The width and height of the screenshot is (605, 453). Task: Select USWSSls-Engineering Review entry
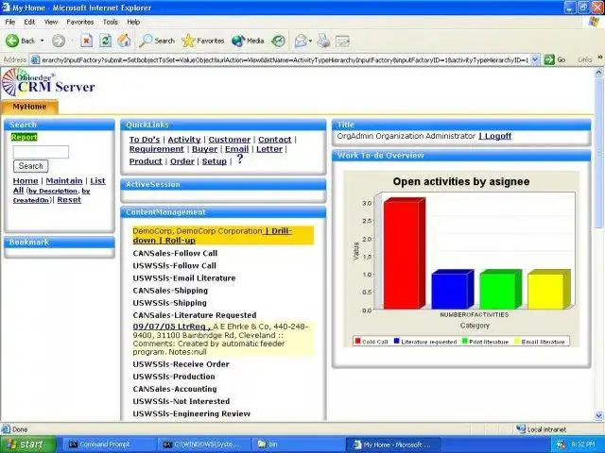(191, 413)
